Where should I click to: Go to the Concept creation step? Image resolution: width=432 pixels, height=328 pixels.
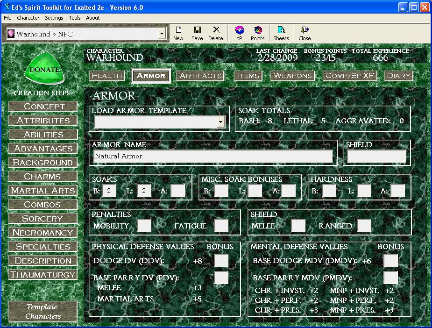(43, 107)
